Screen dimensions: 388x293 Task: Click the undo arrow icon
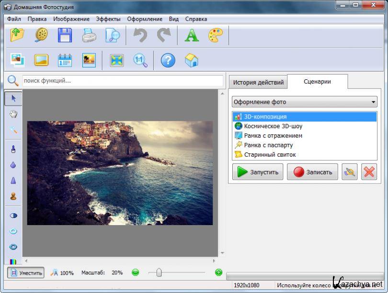(140, 36)
